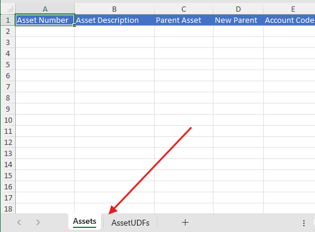315x232 pixels.
Task: Click the next sheet navigation arrow
Action: pyautogui.click(x=38, y=222)
